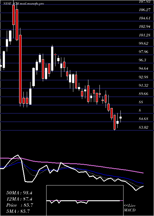The width and height of the screenshot is (154, 216).
Task: Click the 5MA : 85.7 readout
Action: pyautogui.click(x=18, y=211)
